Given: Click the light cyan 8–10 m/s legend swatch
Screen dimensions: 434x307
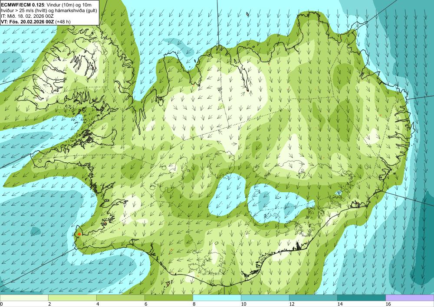Looking at the screenshot, I should (217, 297).
